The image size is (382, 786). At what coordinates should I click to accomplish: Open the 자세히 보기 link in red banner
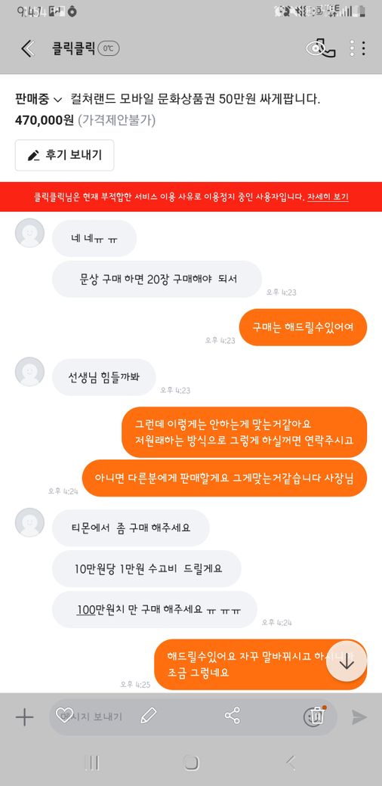(x=328, y=197)
